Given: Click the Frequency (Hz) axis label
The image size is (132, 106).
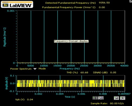Looking at the screenshot, I should [70, 69].
